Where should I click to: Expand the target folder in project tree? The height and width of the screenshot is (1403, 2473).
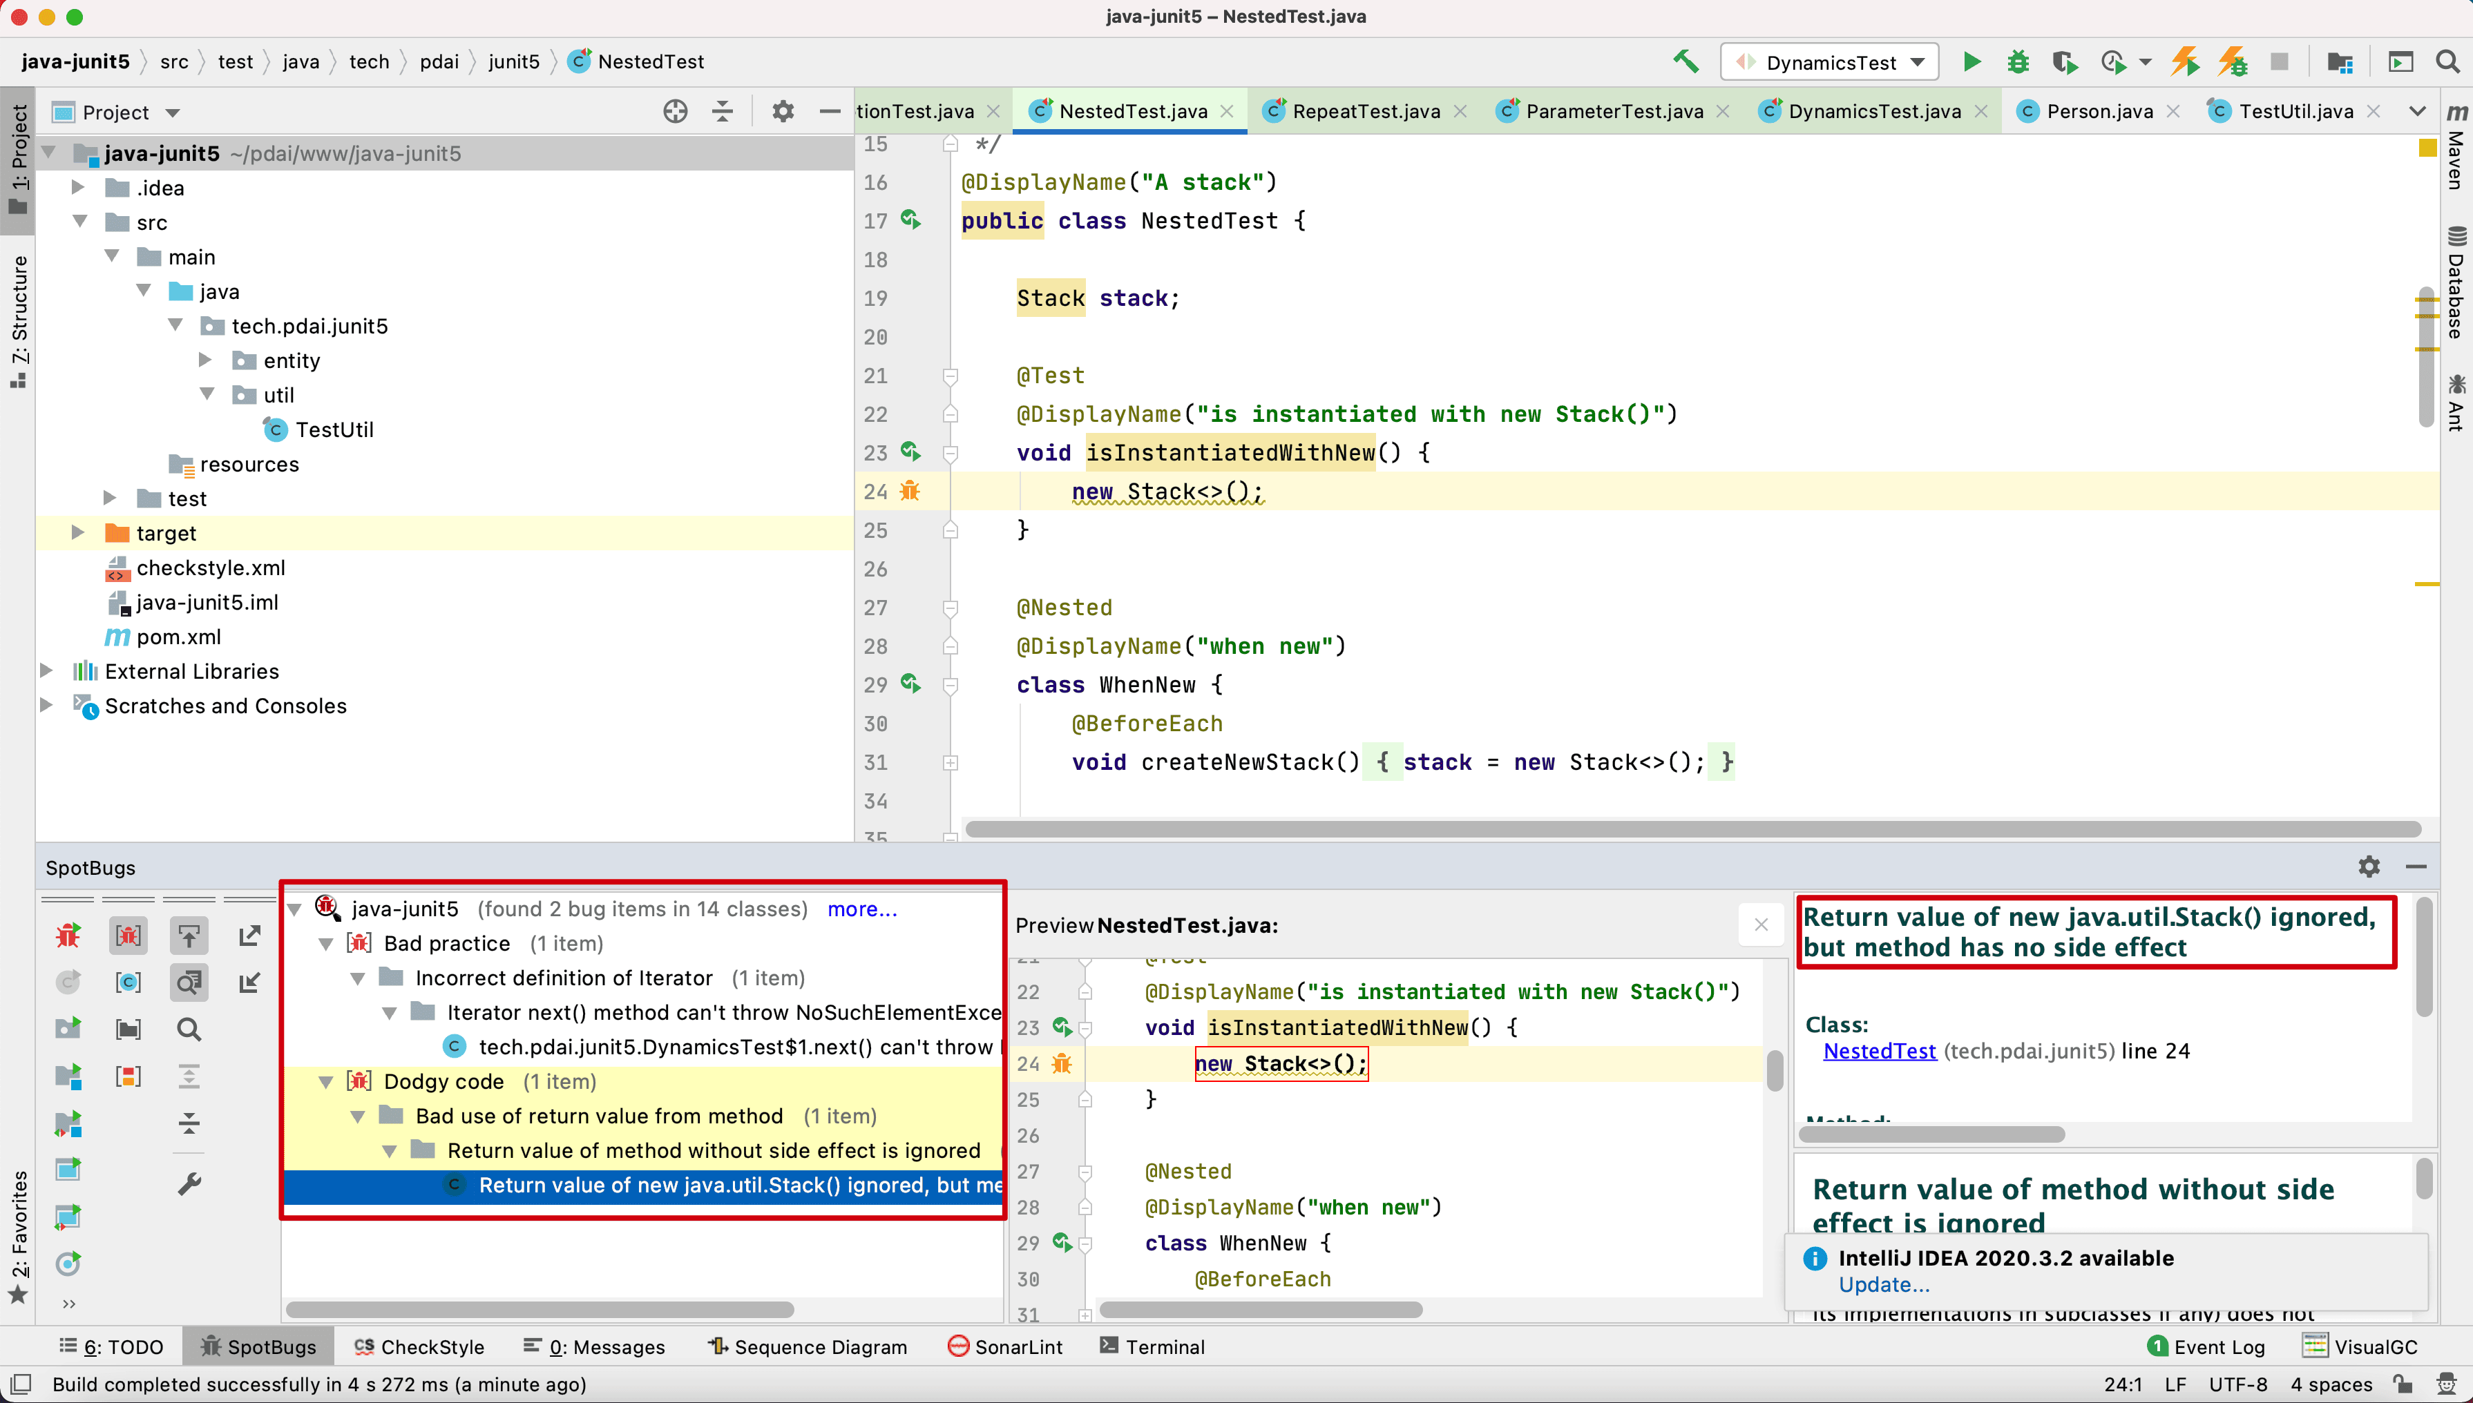coord(78,533)
